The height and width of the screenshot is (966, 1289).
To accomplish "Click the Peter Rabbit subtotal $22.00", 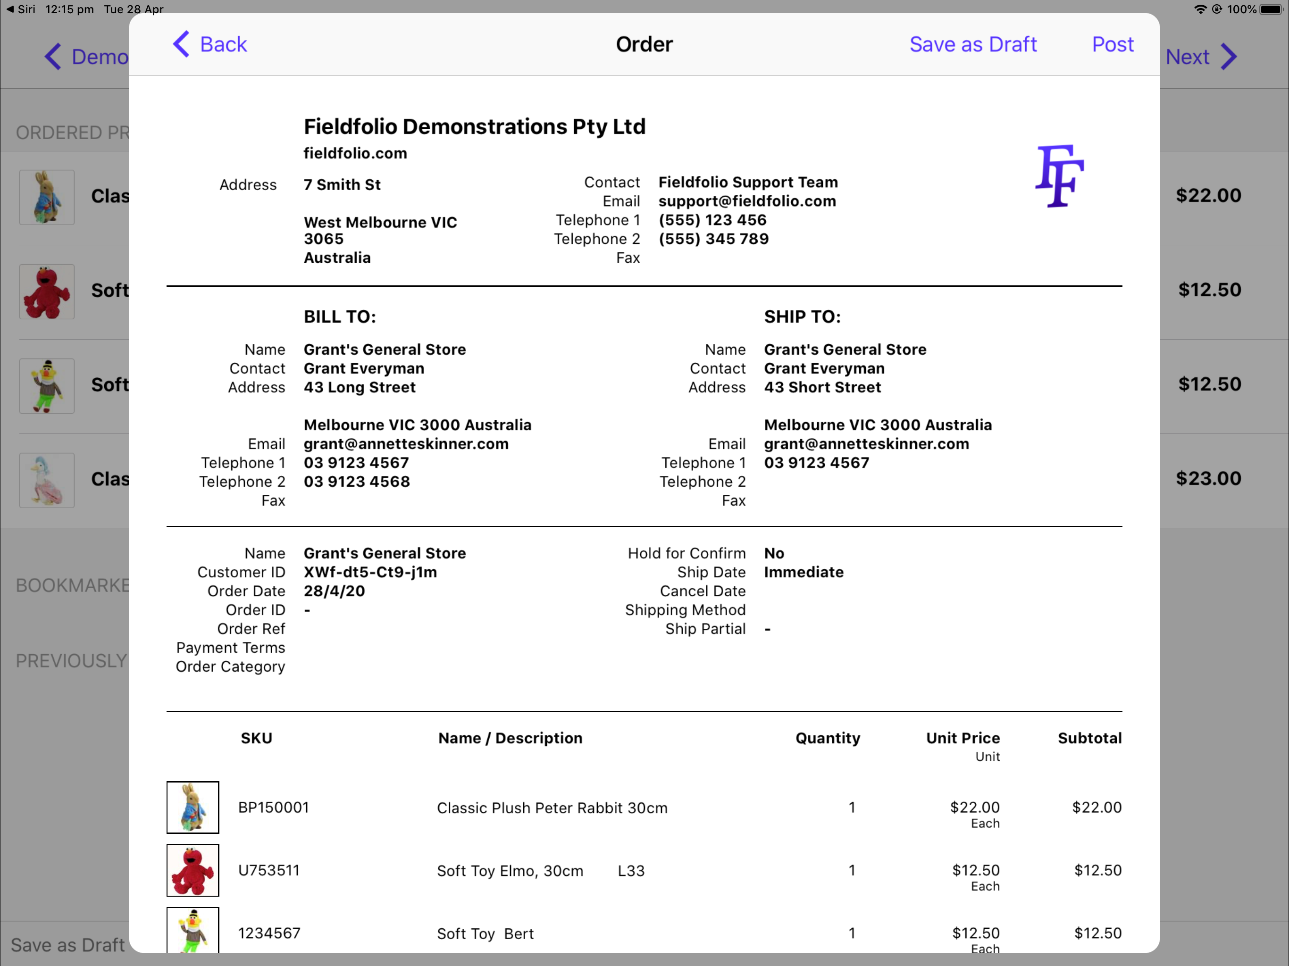I will 1096,807.
